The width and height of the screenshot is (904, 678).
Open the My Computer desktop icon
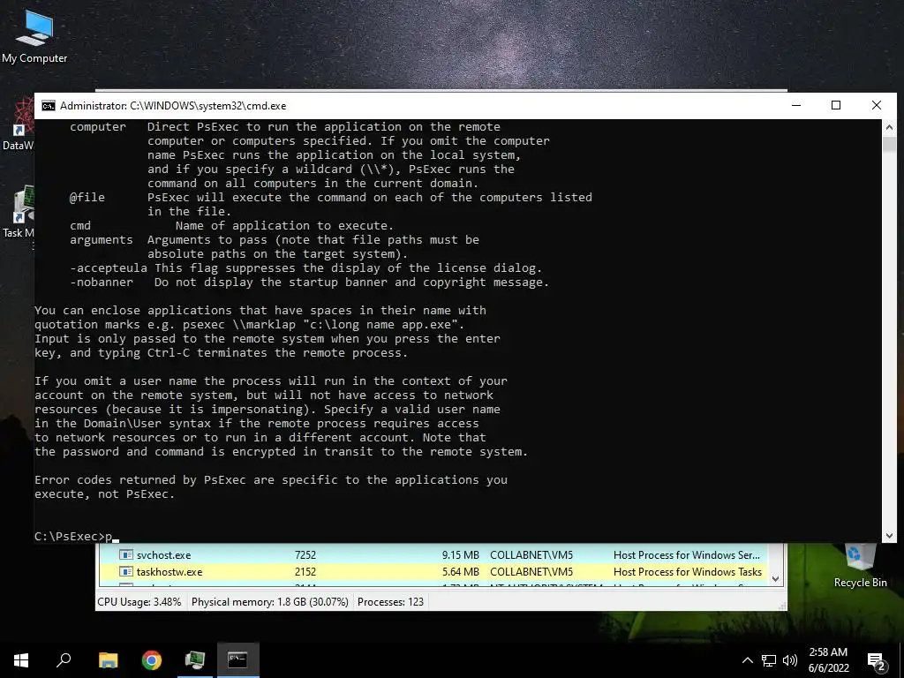(34, 35)
